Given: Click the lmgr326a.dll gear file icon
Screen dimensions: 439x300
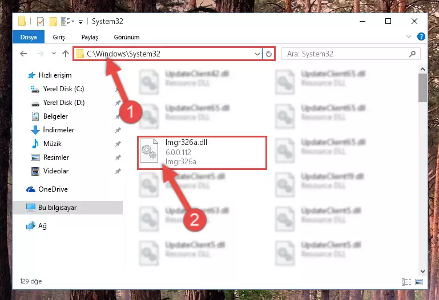Looking at the screenshot, I should pos(149,151).
